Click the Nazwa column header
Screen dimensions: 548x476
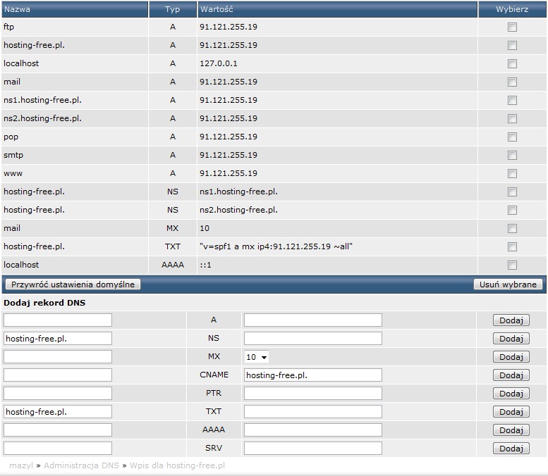tap(75, 9)
